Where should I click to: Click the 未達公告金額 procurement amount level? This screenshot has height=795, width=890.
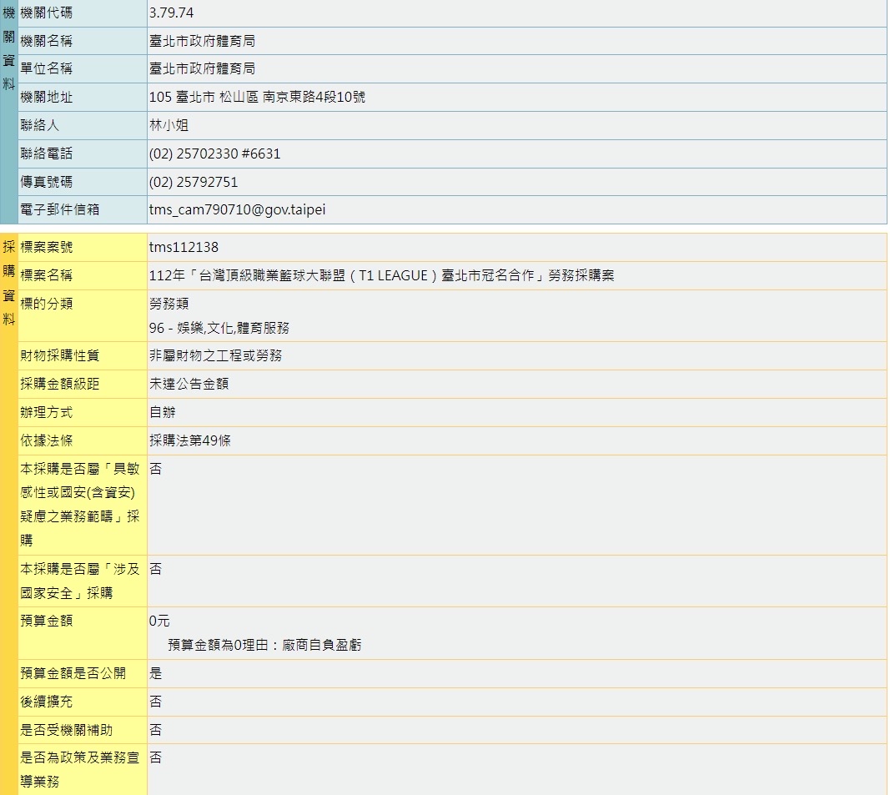[x=189, y=384]
